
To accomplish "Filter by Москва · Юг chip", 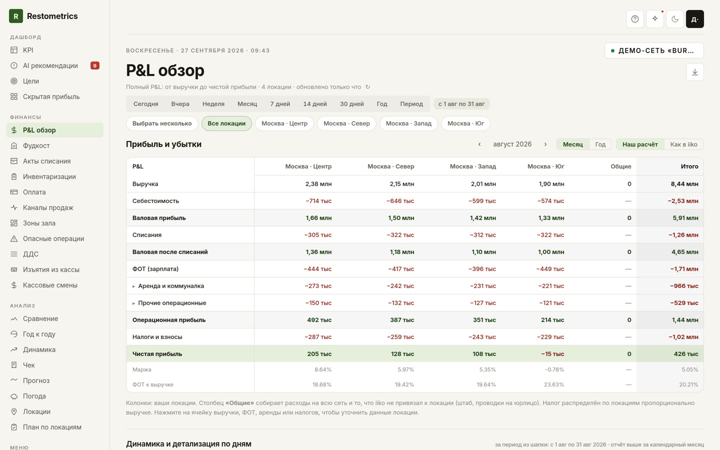I will tap(465, 123).
